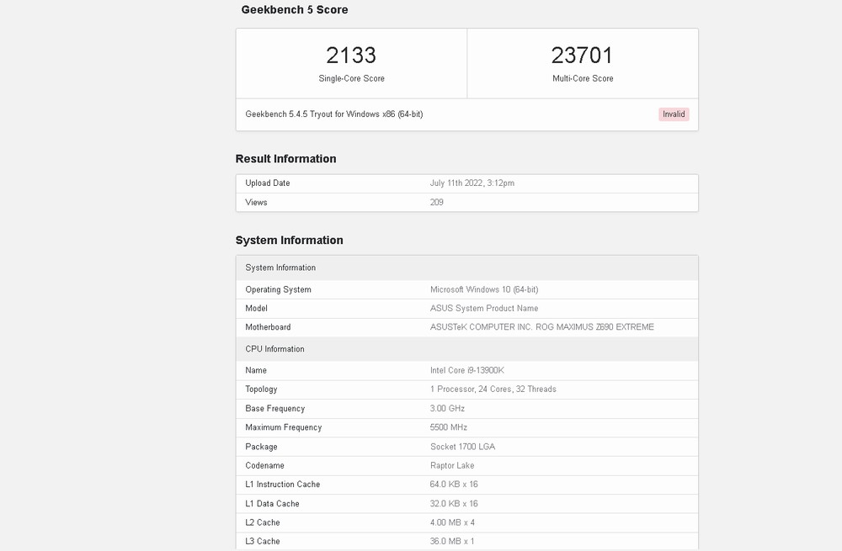Click the Maximum Frequency label
Image resolution: width=842 pixels, height=551 pixels.
pos(284,427)
